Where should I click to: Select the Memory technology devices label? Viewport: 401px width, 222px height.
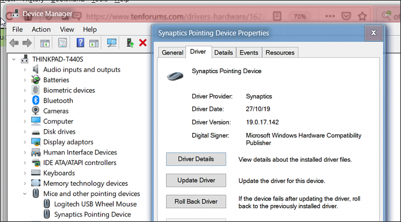(86, 183)
